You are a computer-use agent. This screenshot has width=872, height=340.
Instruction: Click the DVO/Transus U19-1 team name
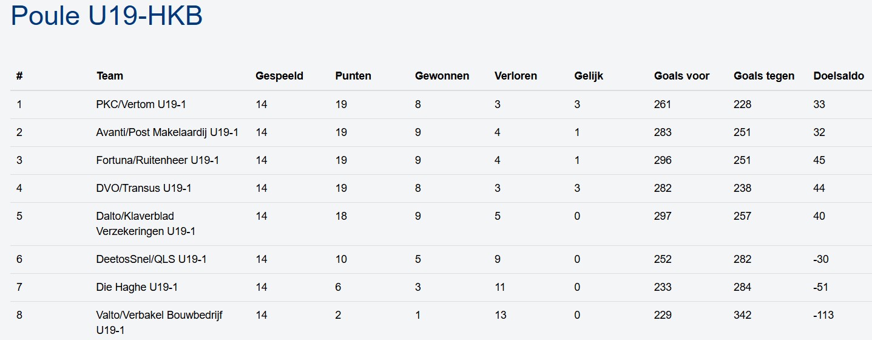pyautogui.click(x=144, y=188)
